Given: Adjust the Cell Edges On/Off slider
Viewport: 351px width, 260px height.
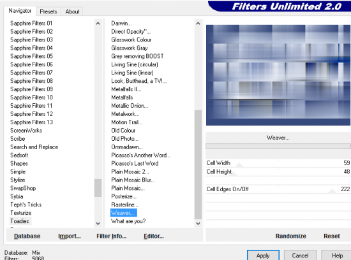Looking at the screenshot, I should pyautogui.click(x=332, y=191).
